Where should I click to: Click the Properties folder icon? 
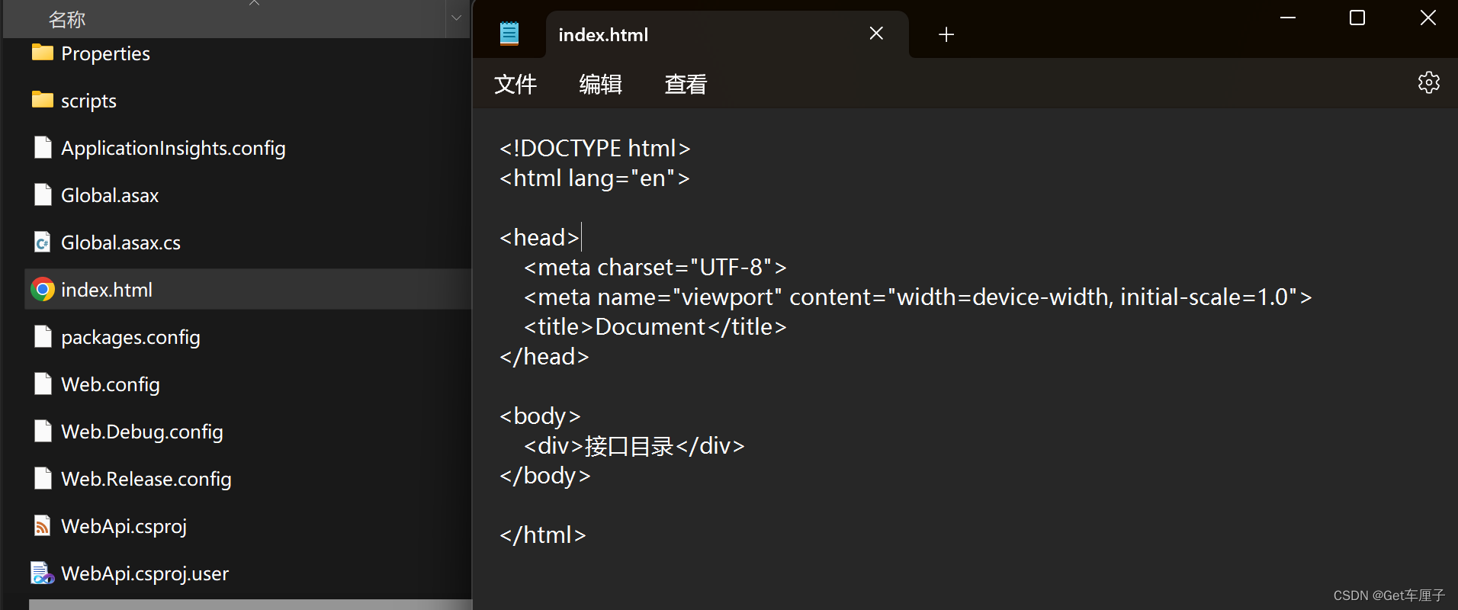tap(43, 53)
